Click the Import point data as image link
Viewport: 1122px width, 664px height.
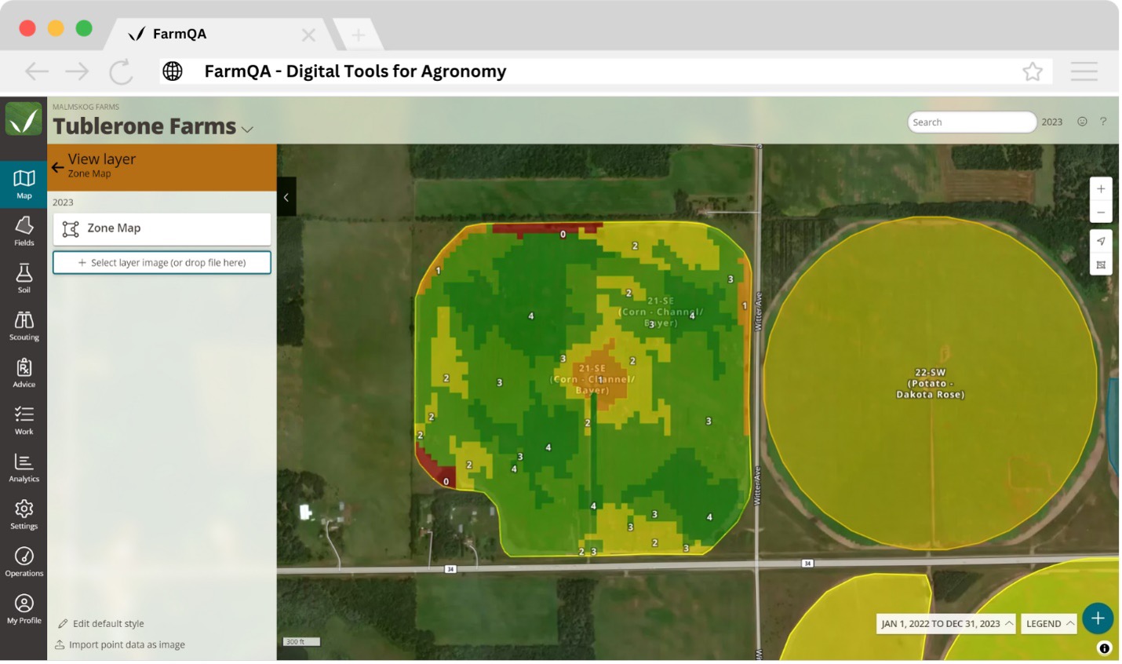tap(126, 645)
